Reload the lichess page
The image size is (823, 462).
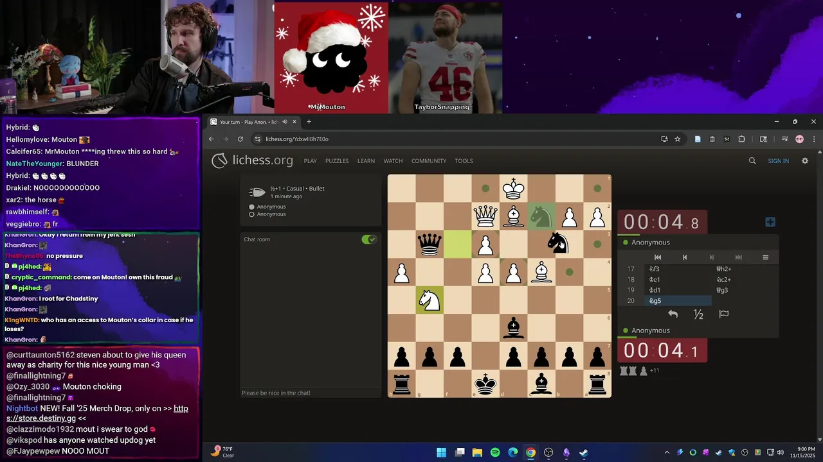tap(240, 139)
